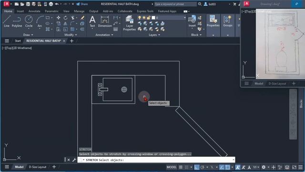Choose the Circle tool
This screenshot has height=172, width=305.
[29, 21]
